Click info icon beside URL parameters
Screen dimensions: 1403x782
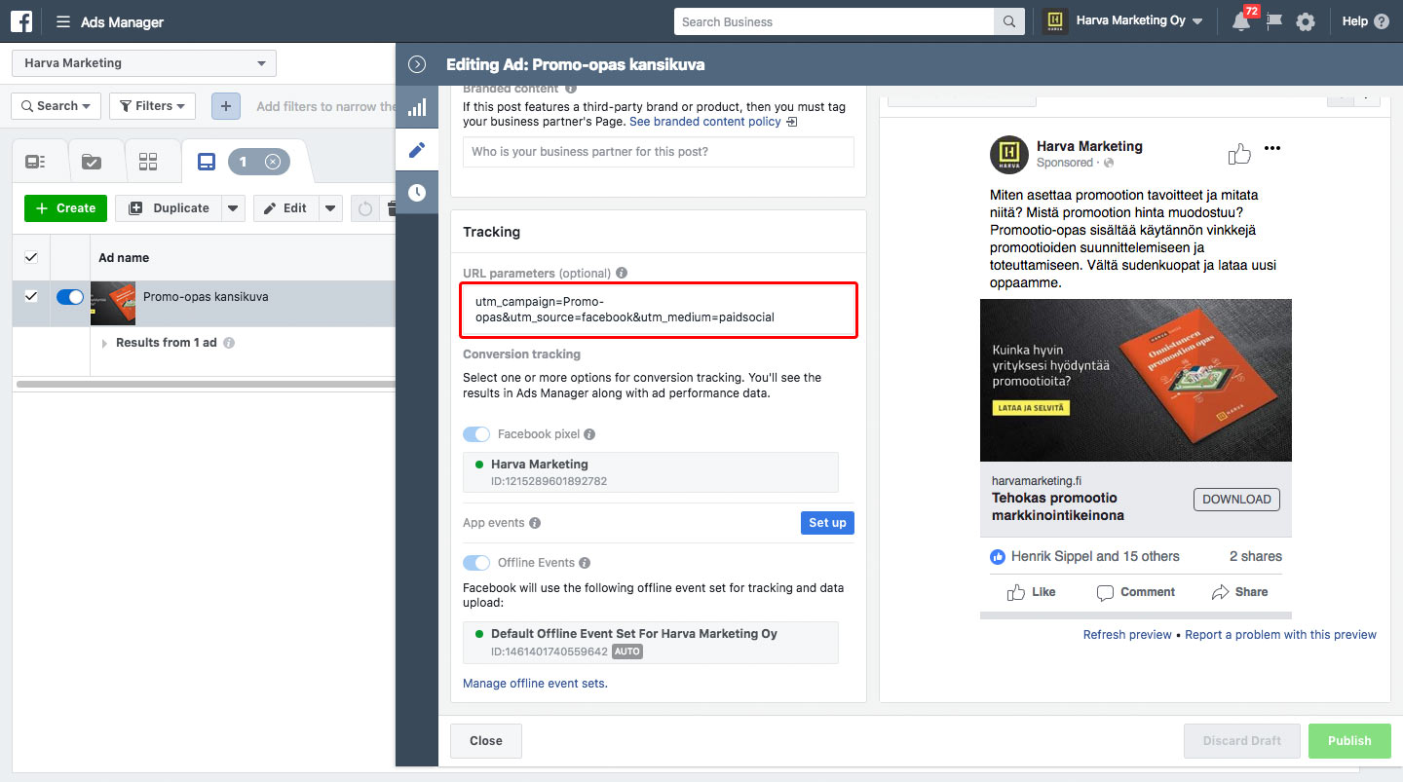tap(622, 274)
